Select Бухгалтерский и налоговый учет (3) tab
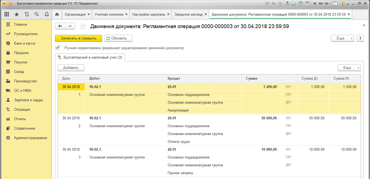This screenshot has width=370, height=179. click(90, 57)
